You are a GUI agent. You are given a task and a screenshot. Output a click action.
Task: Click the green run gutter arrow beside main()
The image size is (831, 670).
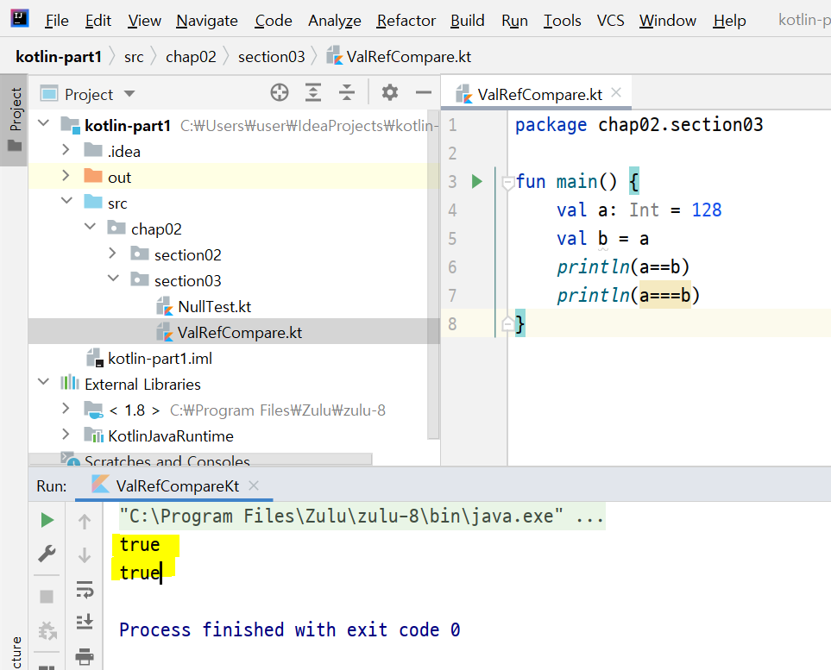pyautogui.click(x=477, y=182)
